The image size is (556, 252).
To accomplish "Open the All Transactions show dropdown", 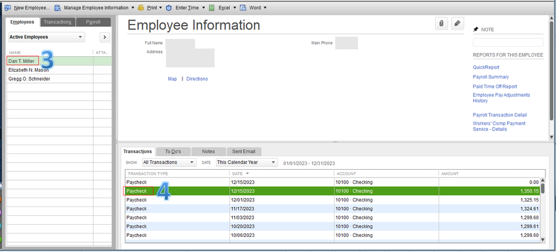I will (169, 162).
